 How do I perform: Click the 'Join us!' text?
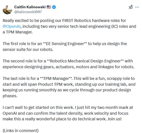[115, 119]
